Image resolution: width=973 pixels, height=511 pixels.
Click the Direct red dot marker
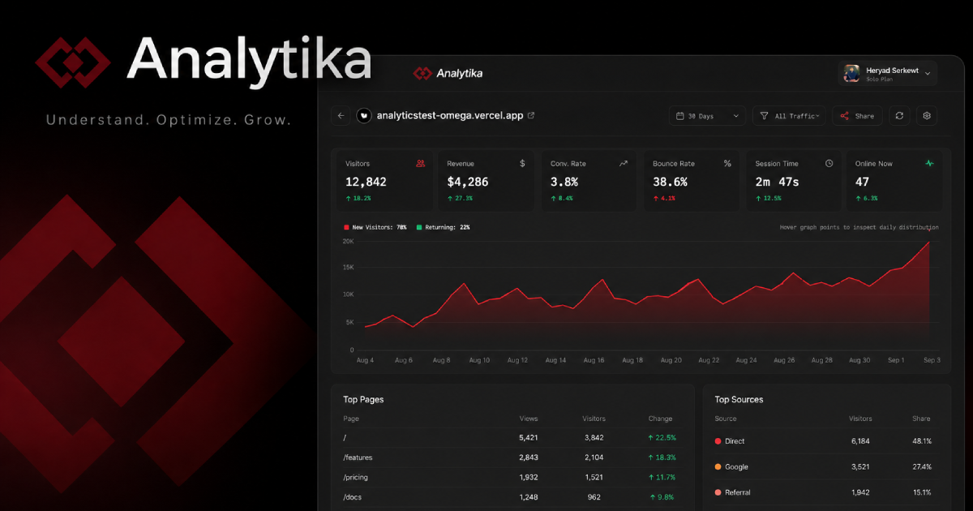[718, 441]
